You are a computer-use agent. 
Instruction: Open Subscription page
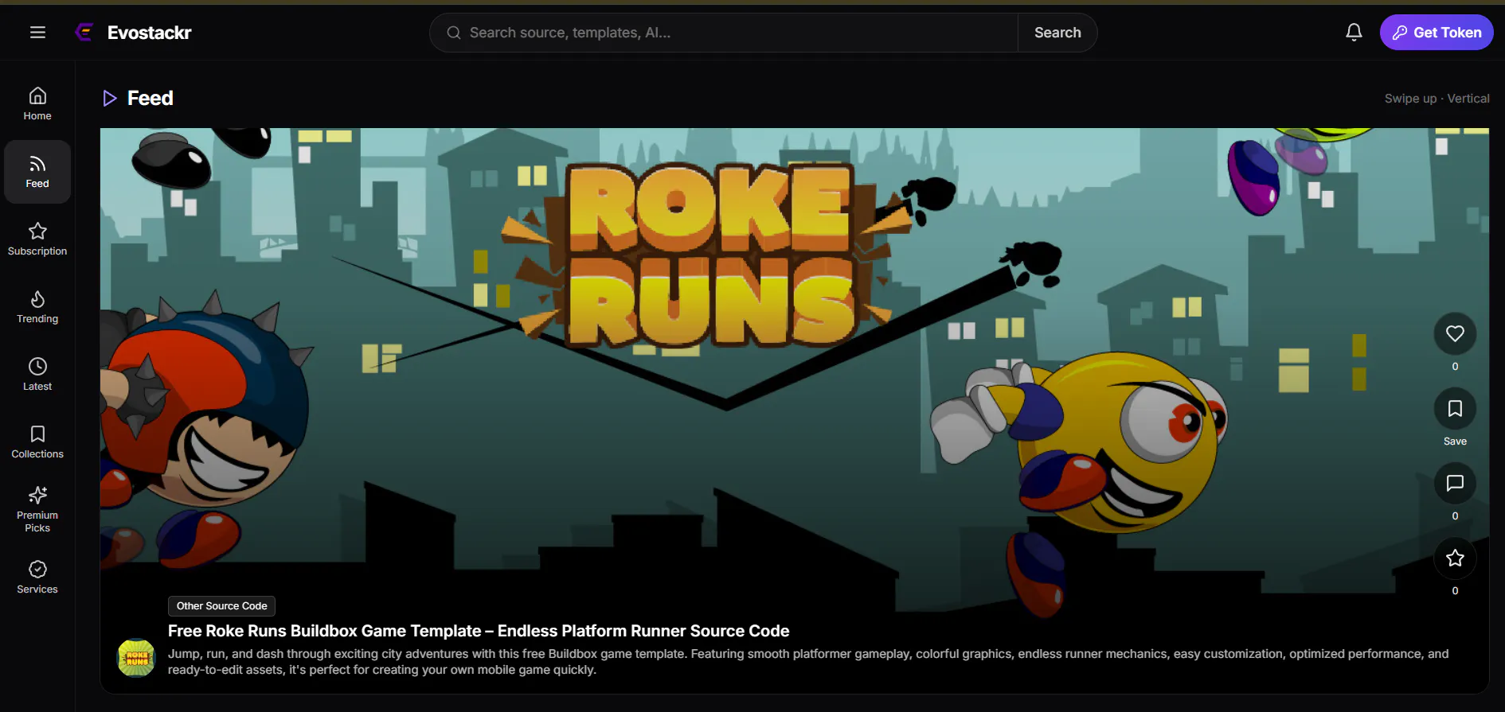point(37,239)
